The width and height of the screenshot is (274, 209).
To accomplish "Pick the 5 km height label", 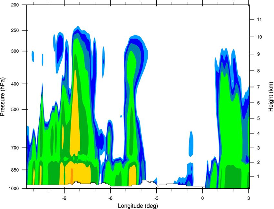I will [x=258, y=118].
